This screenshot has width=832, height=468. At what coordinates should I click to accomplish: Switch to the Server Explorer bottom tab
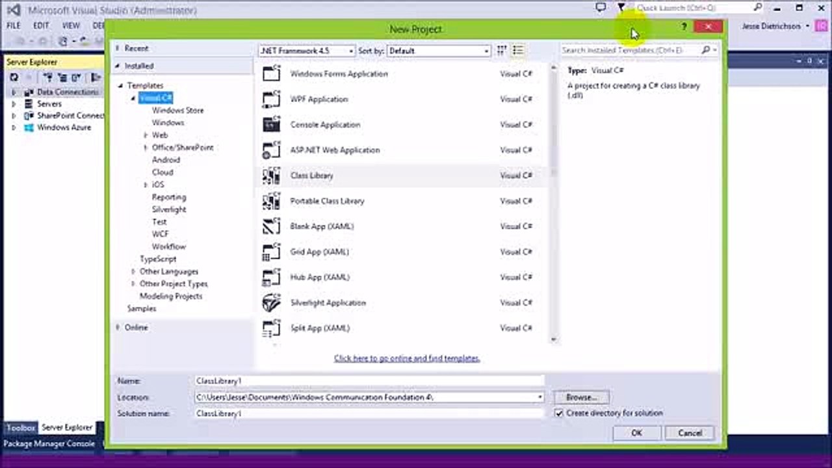point(67,428)
